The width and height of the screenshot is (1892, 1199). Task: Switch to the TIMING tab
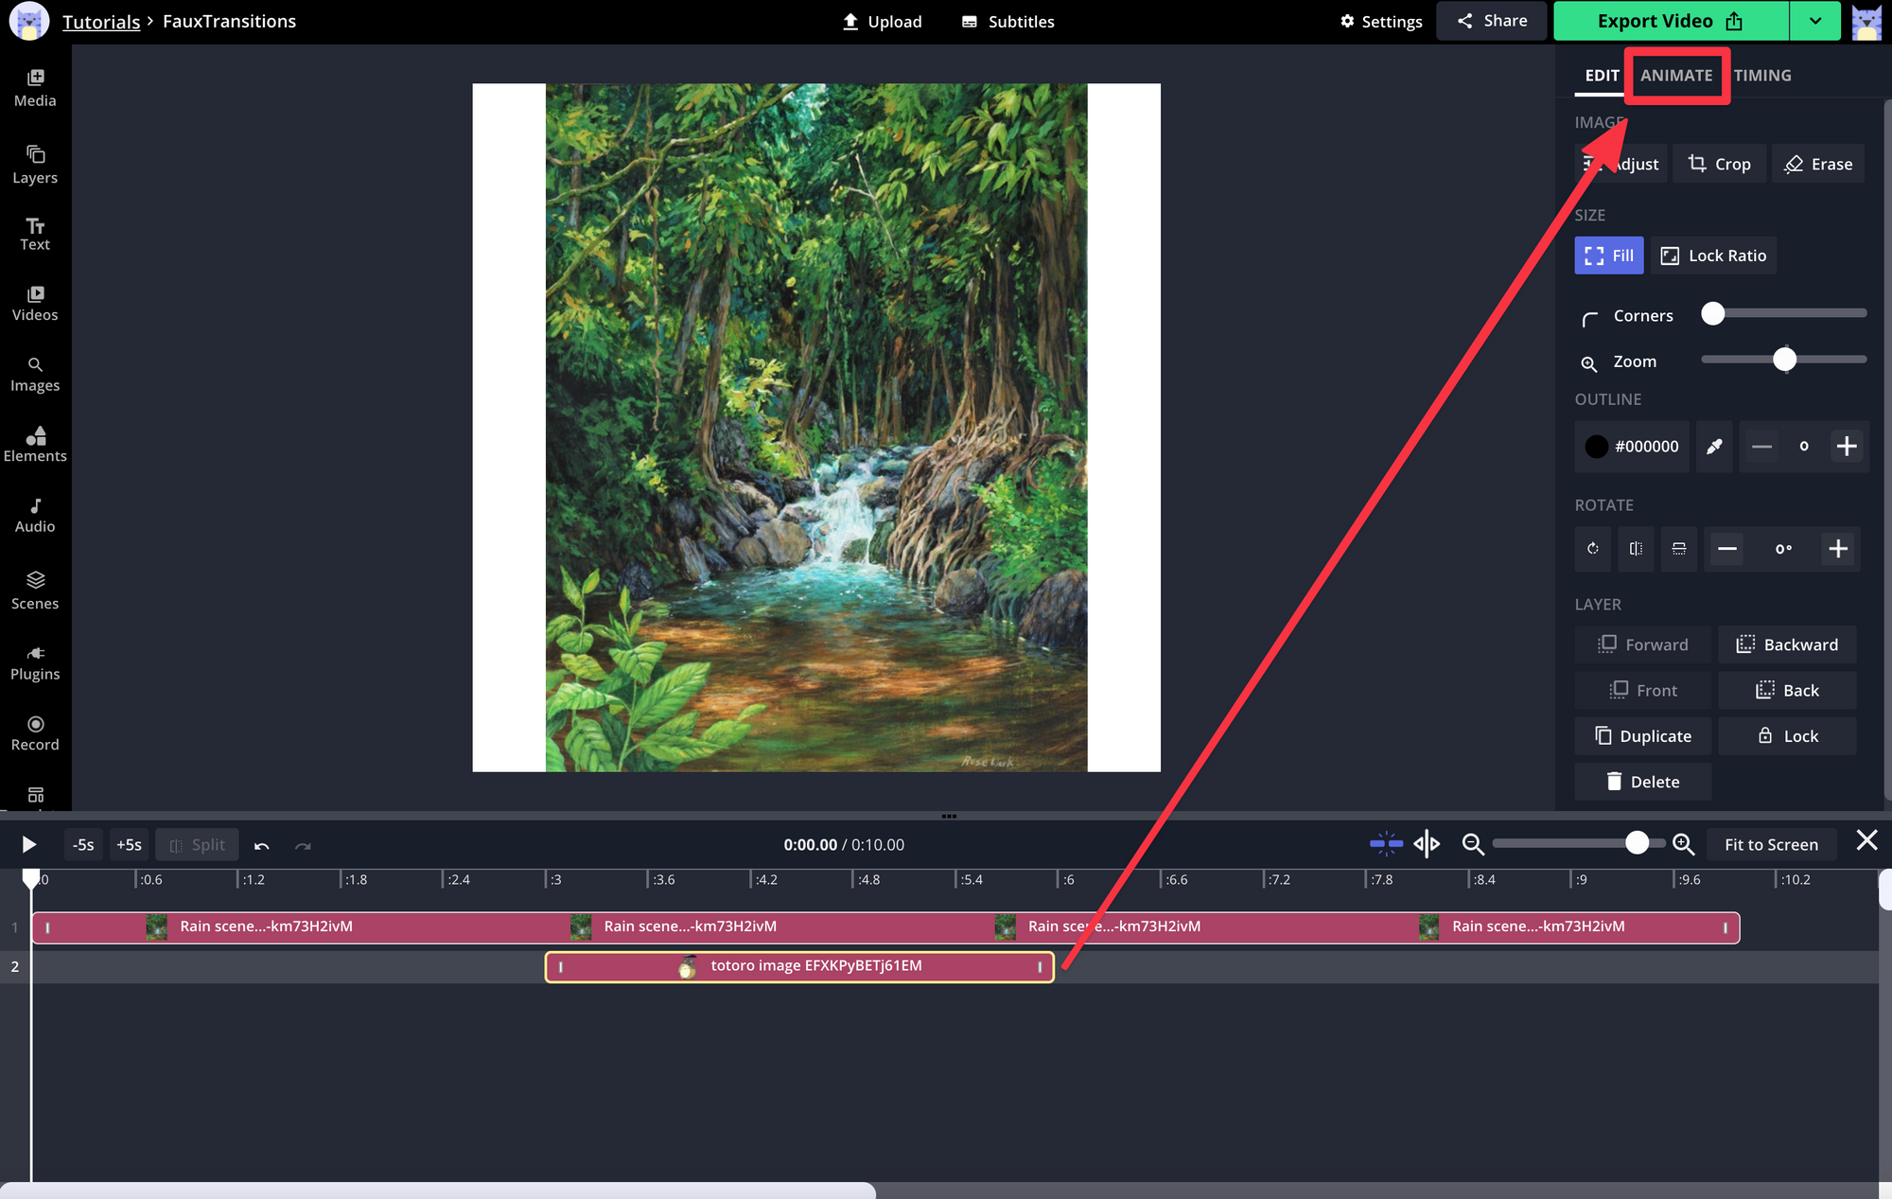pos(1762,76)
